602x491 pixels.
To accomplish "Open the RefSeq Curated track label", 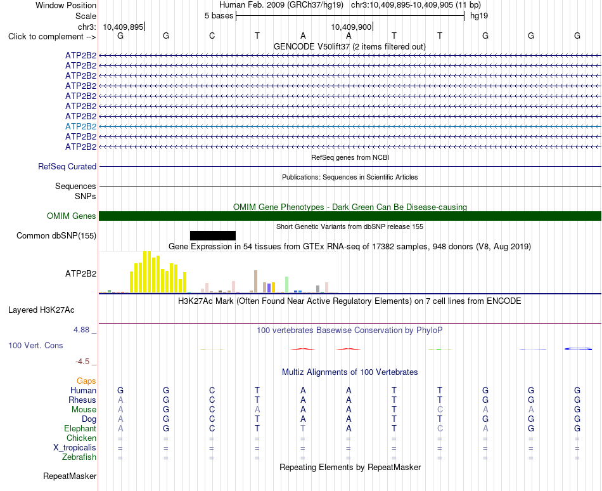I will [67, 166].
